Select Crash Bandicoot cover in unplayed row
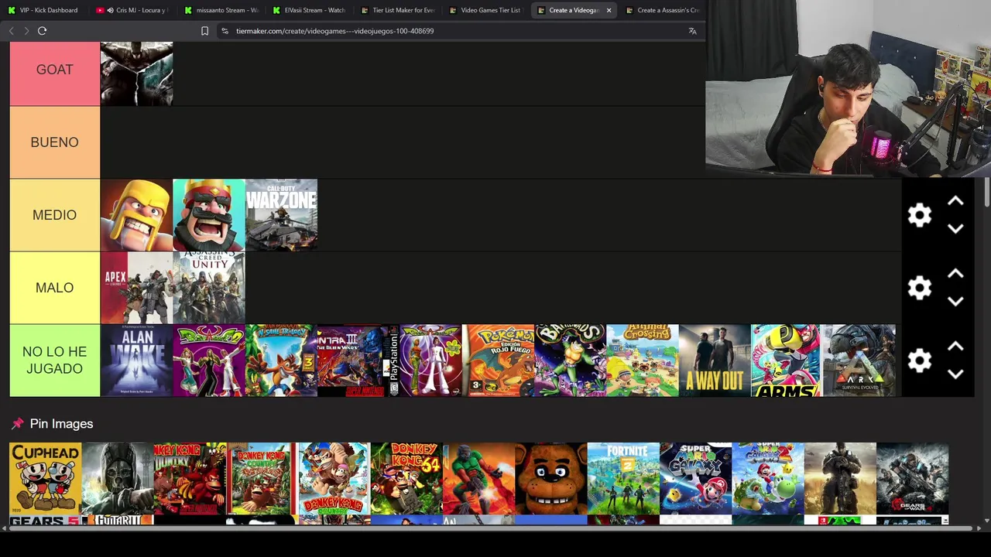Screen dimensions: 991x557 pos(281,361)
